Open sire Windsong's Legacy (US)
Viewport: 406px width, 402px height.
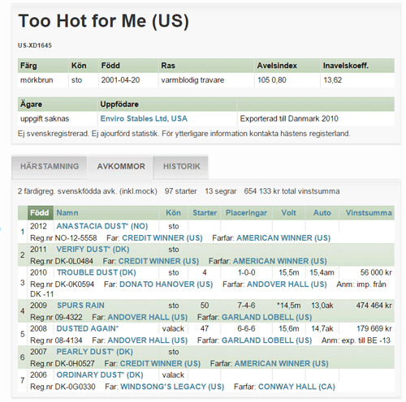pyautogui.click(x=172, y=387)
